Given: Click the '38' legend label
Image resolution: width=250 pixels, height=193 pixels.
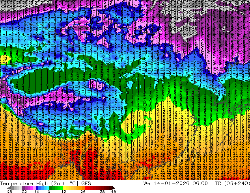Looking at the screenshot, I should pos(103,191).
